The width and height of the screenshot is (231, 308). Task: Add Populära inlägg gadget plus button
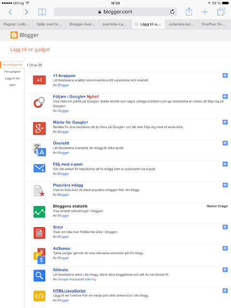coord(225,185)
